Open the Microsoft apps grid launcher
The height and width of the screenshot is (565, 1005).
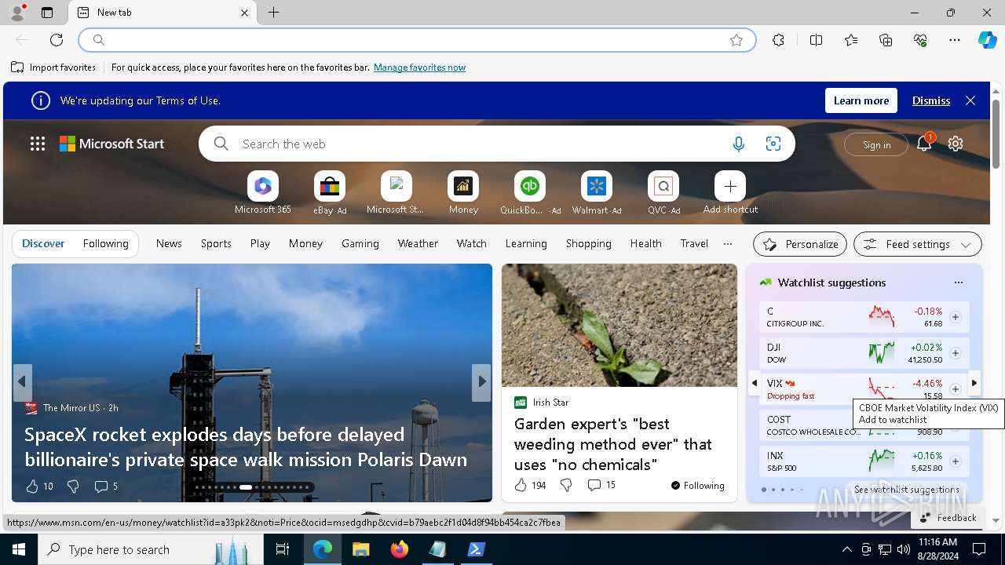[x=38, y=144]
